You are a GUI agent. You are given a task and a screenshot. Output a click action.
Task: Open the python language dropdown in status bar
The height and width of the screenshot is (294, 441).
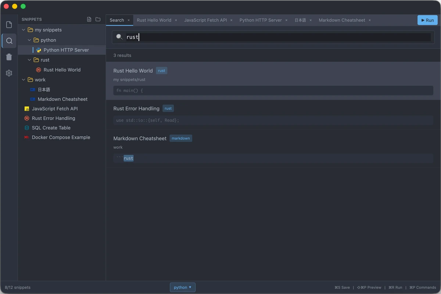point(183,287)
